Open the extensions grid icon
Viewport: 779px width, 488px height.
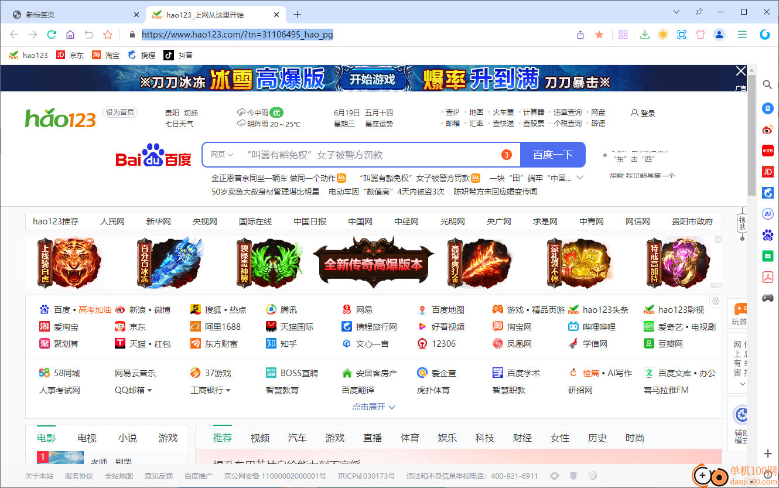click(x=623, y=35)
